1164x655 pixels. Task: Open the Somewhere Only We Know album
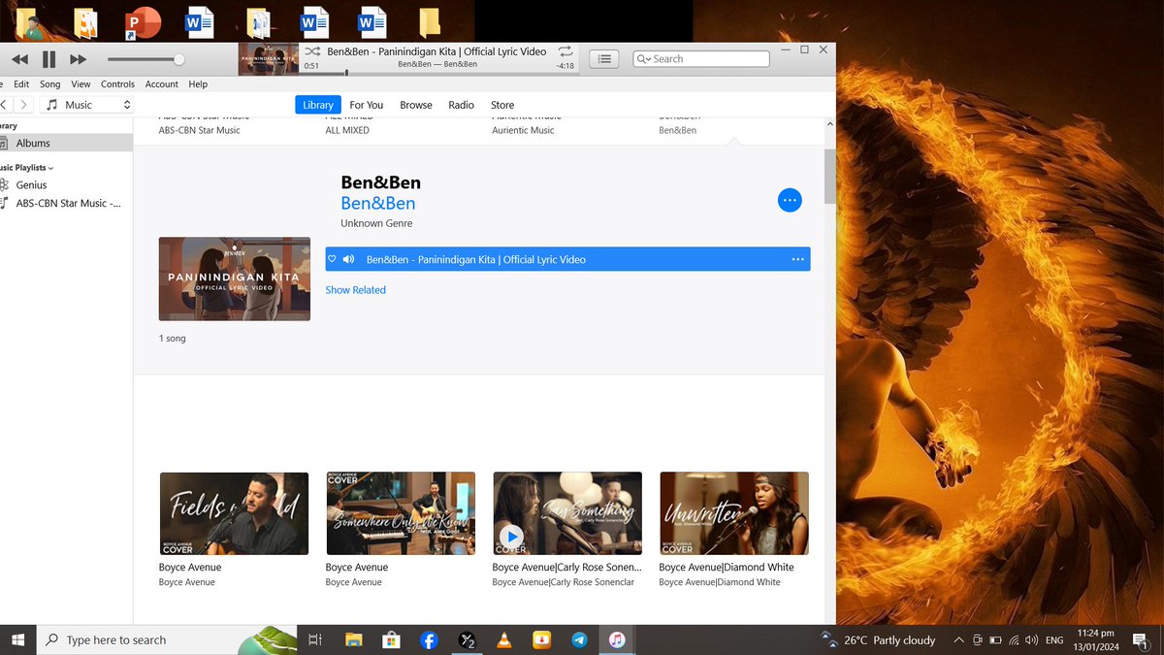401,513
